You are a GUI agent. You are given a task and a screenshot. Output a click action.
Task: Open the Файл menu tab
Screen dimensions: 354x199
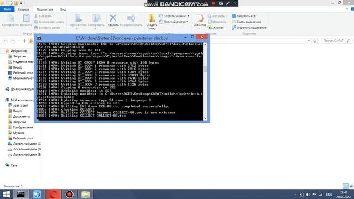pos(7,9)
